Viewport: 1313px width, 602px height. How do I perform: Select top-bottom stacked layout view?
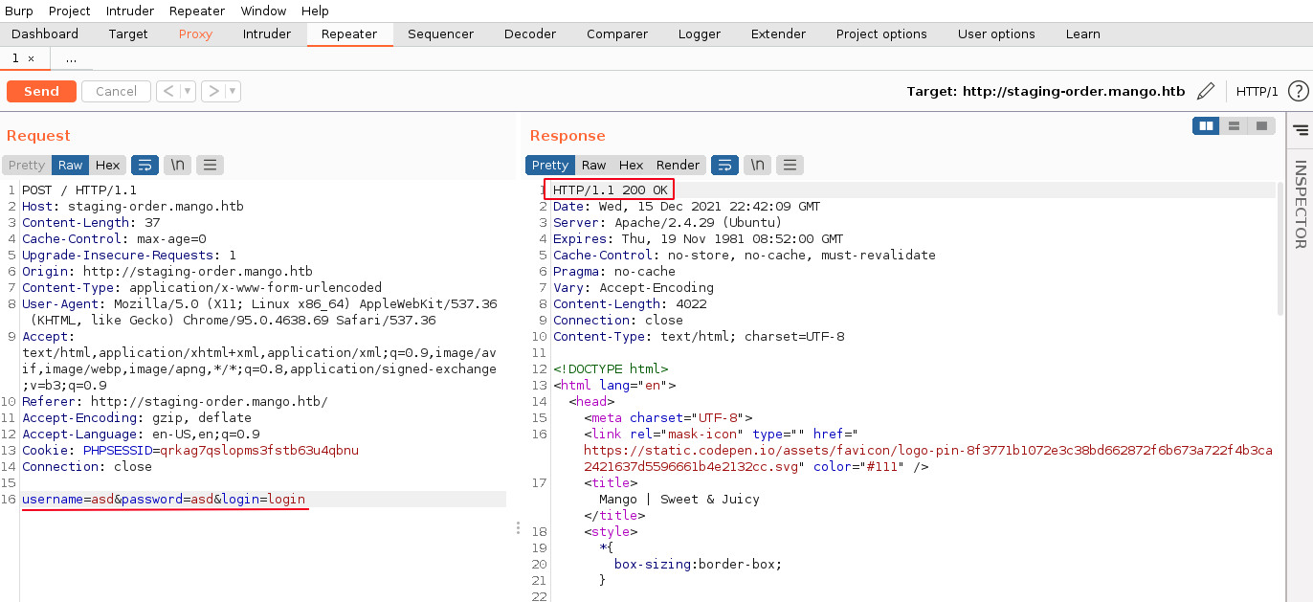coord(1234,125)
